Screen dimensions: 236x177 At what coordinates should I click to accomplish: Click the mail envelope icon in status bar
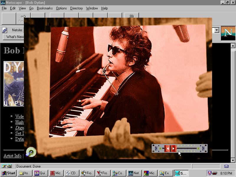226,166
